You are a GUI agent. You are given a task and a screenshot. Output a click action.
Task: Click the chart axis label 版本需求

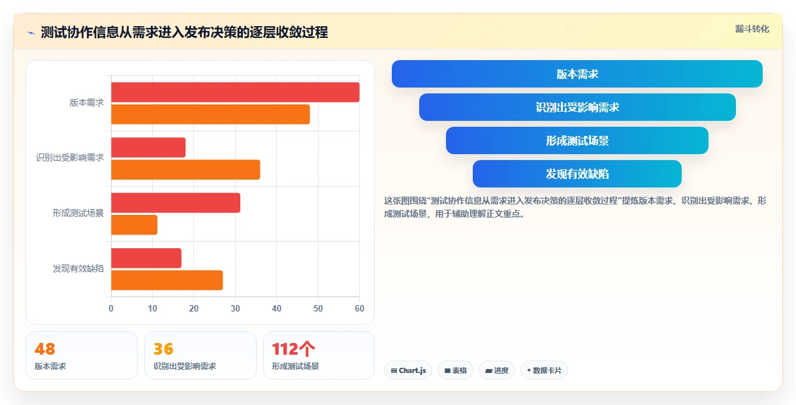87,103
